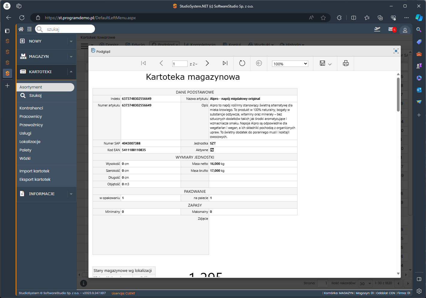Screen dimensions: 426x298
Task: Select Asortyment in the sidebar
Action: pos(45,87)
